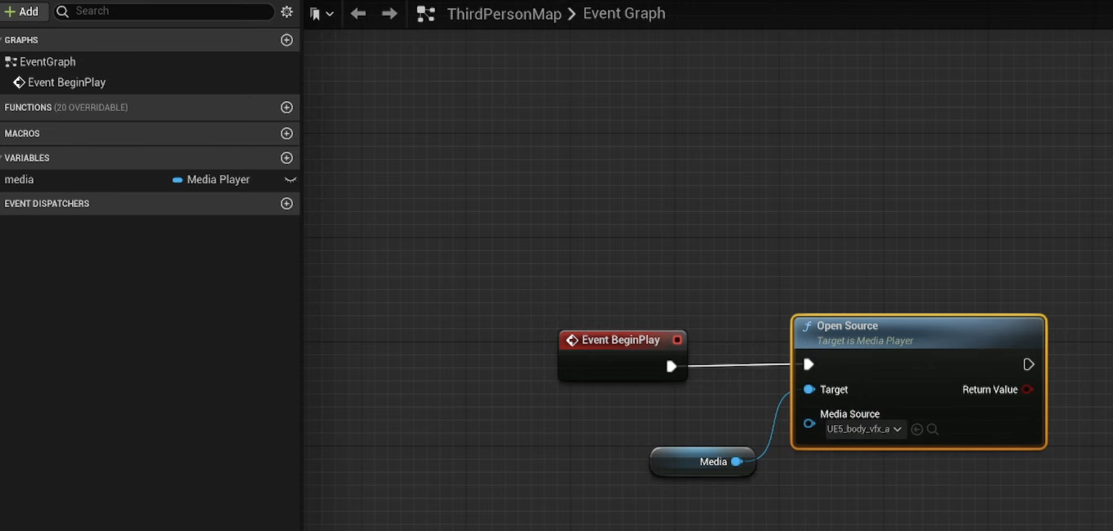The width and height of the screenshot is (1113, 531).
Task: Select ThirdPersonMap in the breadcrumb
Action: pyautogui.click(x=505, y=13)
